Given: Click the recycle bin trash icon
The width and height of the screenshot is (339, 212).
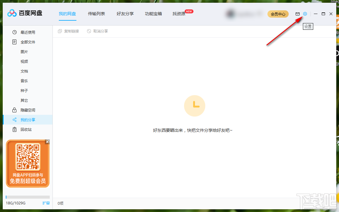Looking at the screenshot, I should click(x=15, y=129).
